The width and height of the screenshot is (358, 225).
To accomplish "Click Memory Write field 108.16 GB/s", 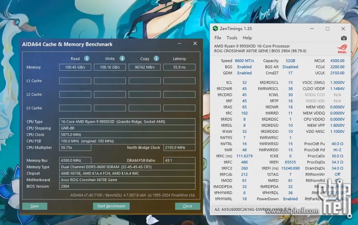I will 110,67.
